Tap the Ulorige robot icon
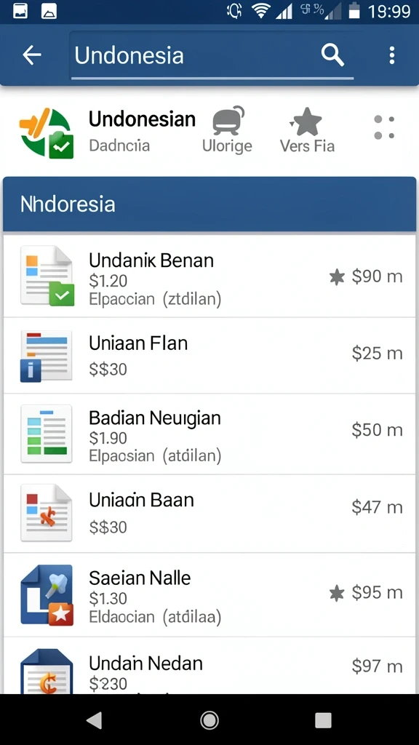 click(228, 121)
